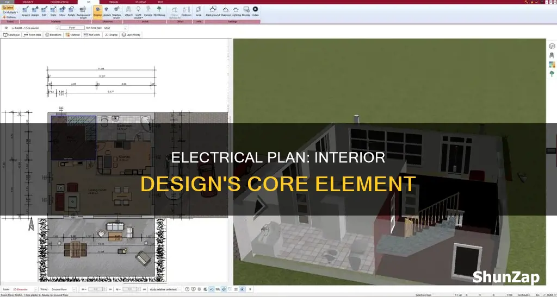
Task: Toggle the highlighted Shadows Display button
Action: [97, 11]
